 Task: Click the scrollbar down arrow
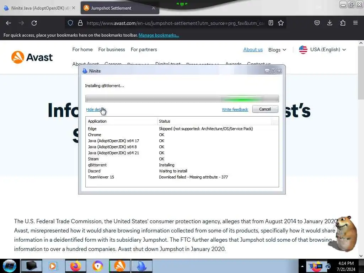(x=361, y=256)
